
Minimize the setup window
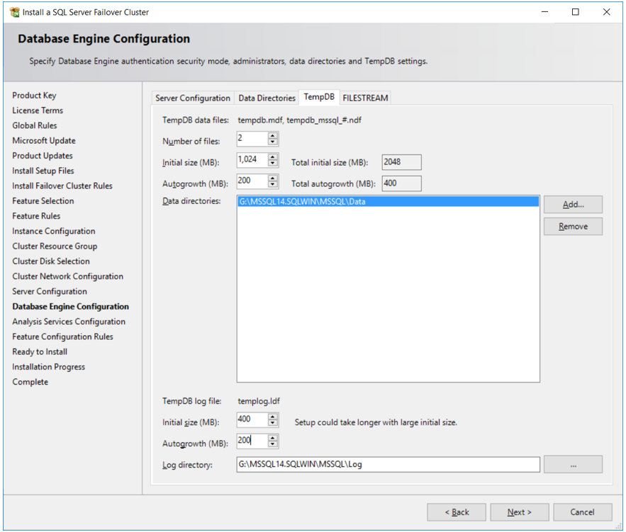coord(544,12)
